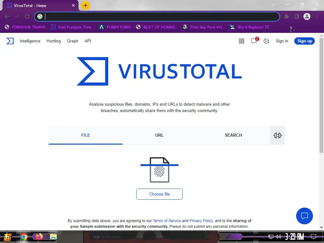Click the Start button on taskbar
The image size is (324, 243).
(x=8, y=237)
